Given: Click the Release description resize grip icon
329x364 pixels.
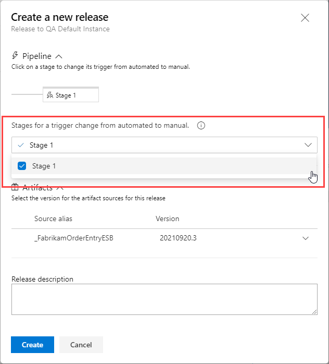Looking at the screenshot, I should (x=314, y=312).
